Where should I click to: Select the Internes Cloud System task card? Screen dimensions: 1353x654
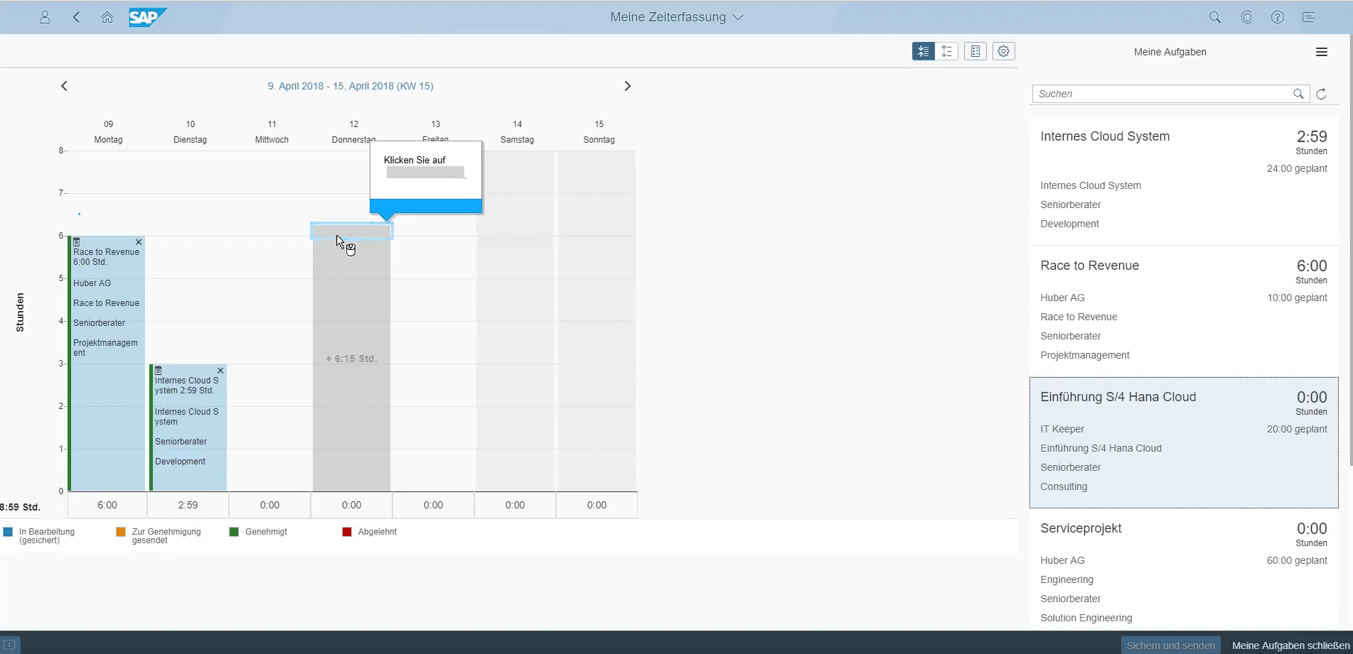pos(1184,180)
